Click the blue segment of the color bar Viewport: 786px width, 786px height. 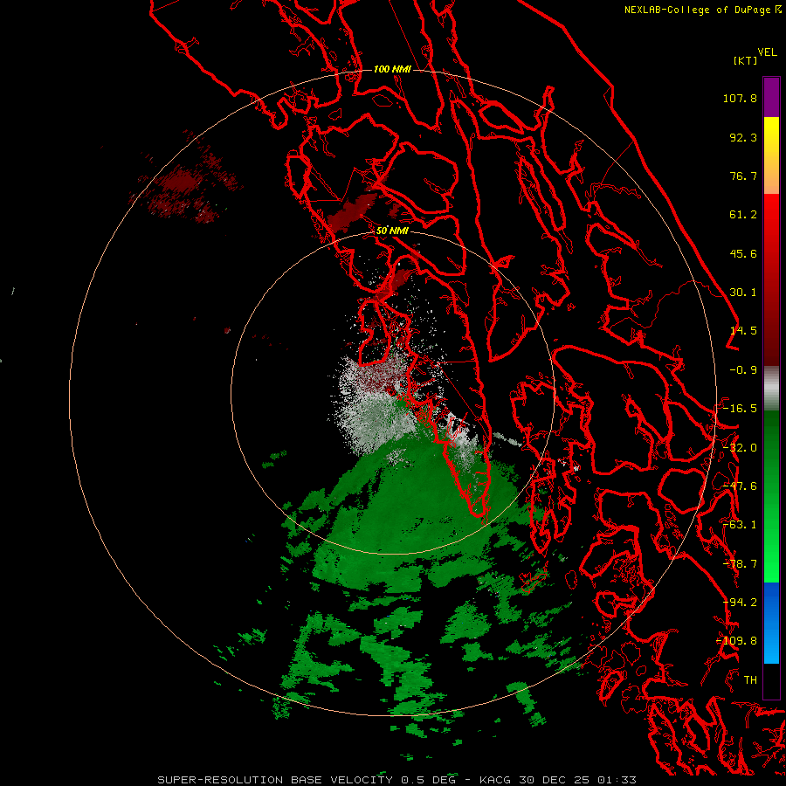771,623
